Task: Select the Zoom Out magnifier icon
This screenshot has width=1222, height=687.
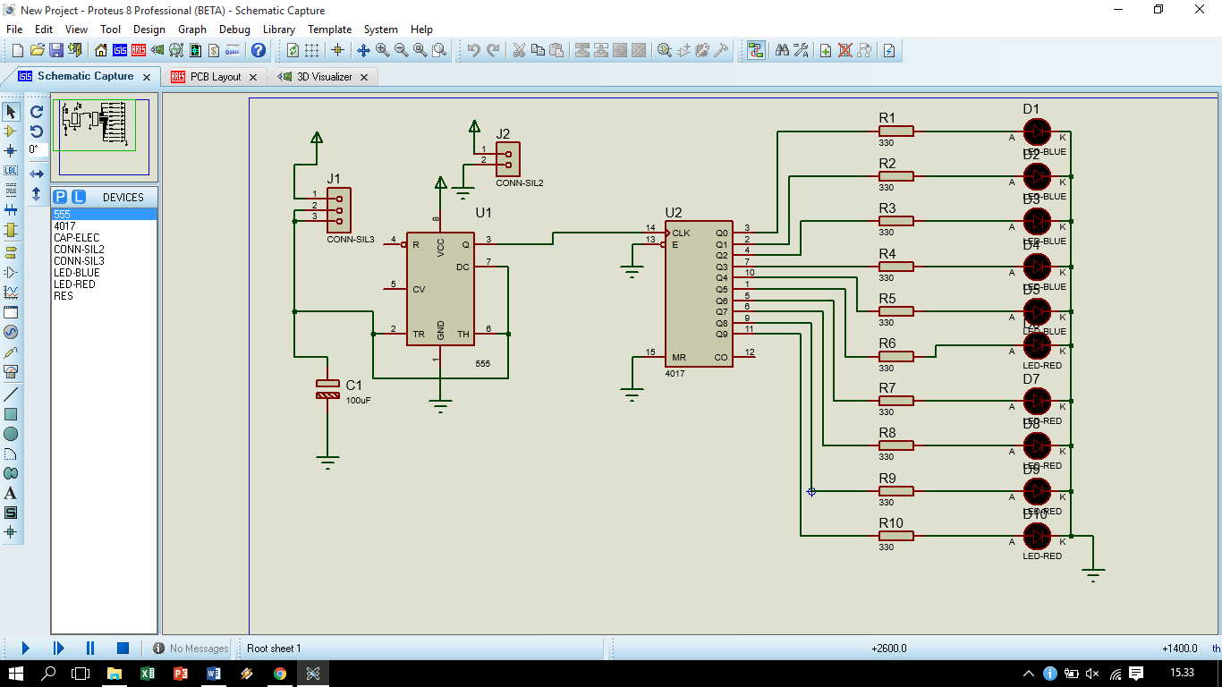Action: (x=402, y=50)
